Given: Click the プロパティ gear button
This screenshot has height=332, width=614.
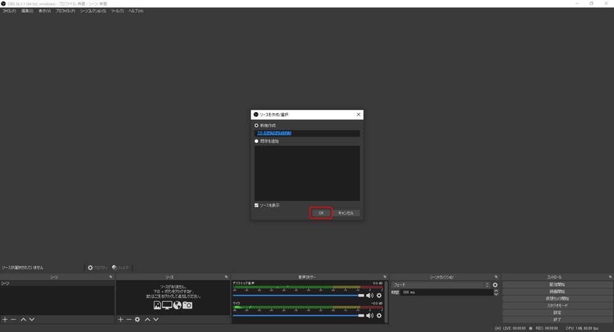Looking at the screenshot, I should (98, 268).
